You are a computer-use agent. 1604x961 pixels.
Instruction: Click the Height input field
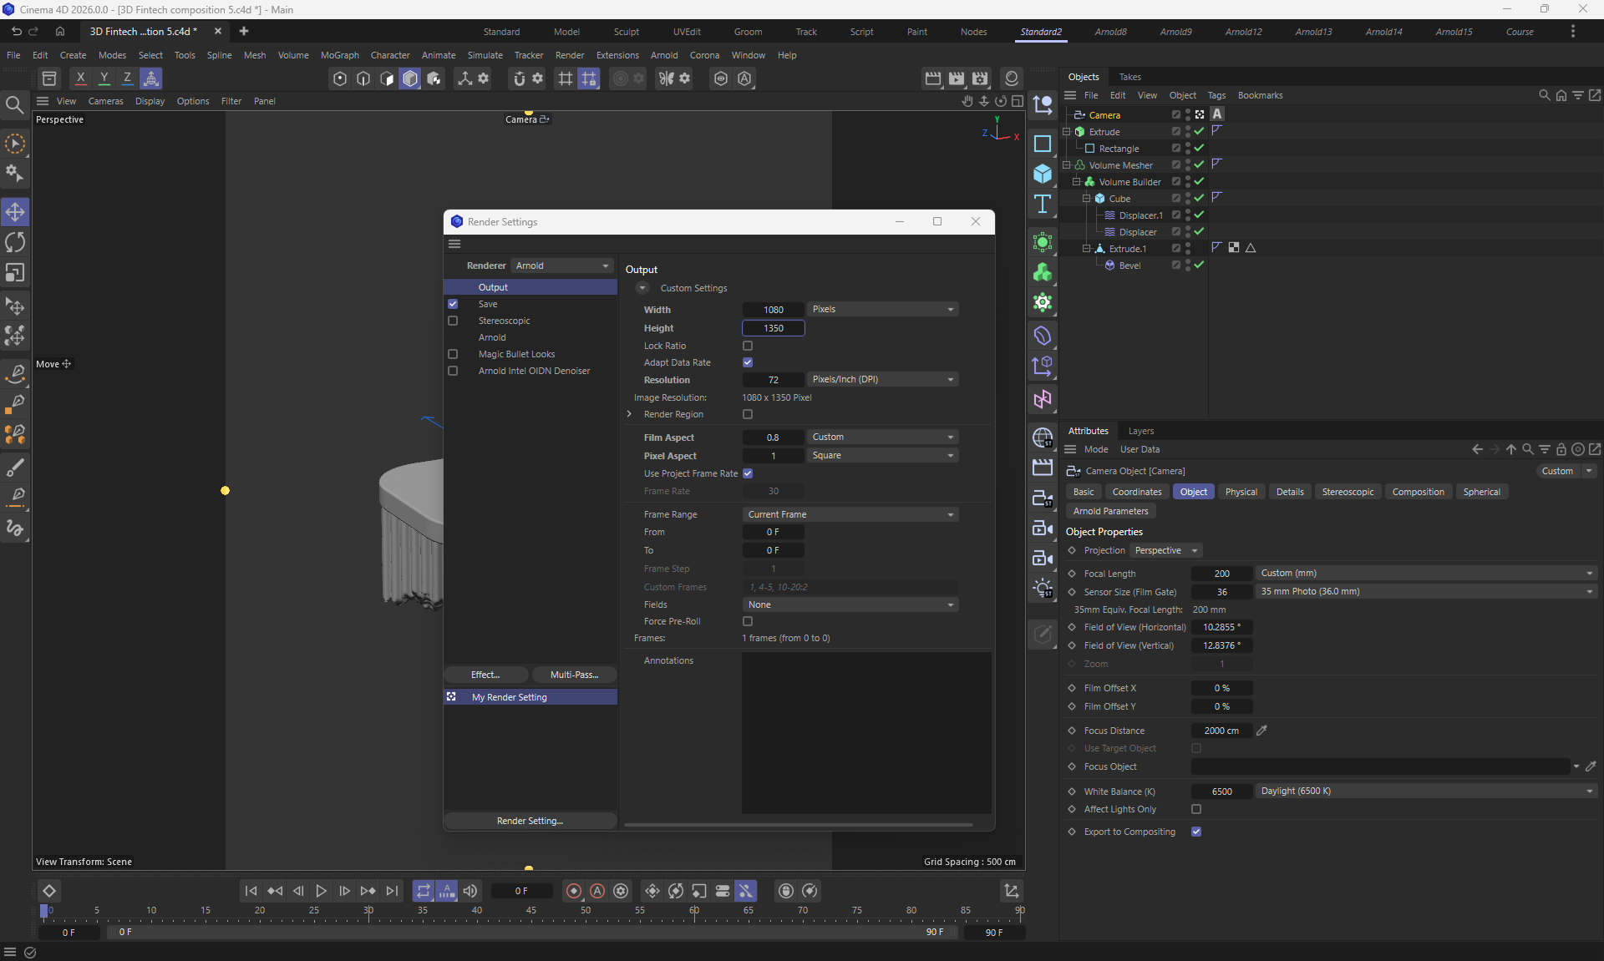pyautogui.click(x=773, y=328)
